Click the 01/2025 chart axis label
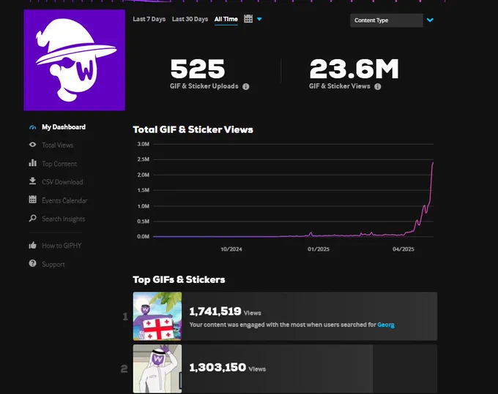 (319, 249)
